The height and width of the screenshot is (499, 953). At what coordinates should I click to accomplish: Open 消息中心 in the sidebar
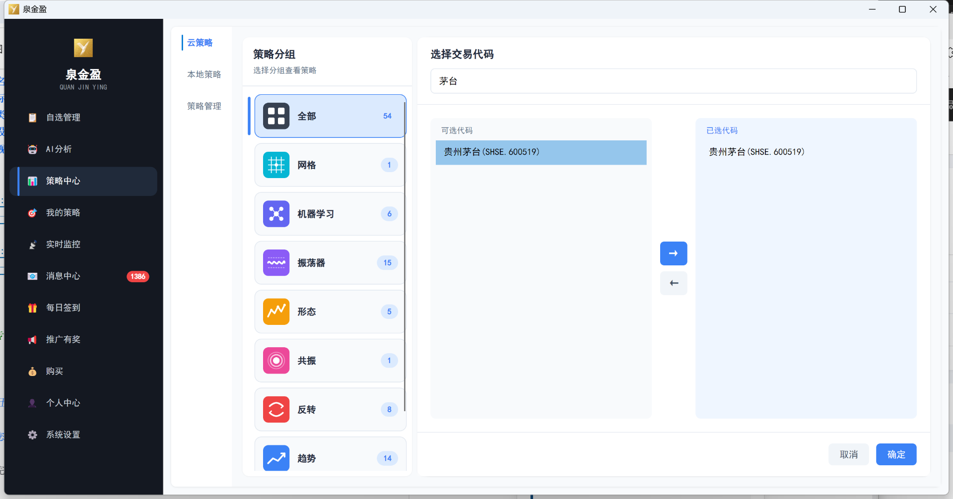(63, 276)
